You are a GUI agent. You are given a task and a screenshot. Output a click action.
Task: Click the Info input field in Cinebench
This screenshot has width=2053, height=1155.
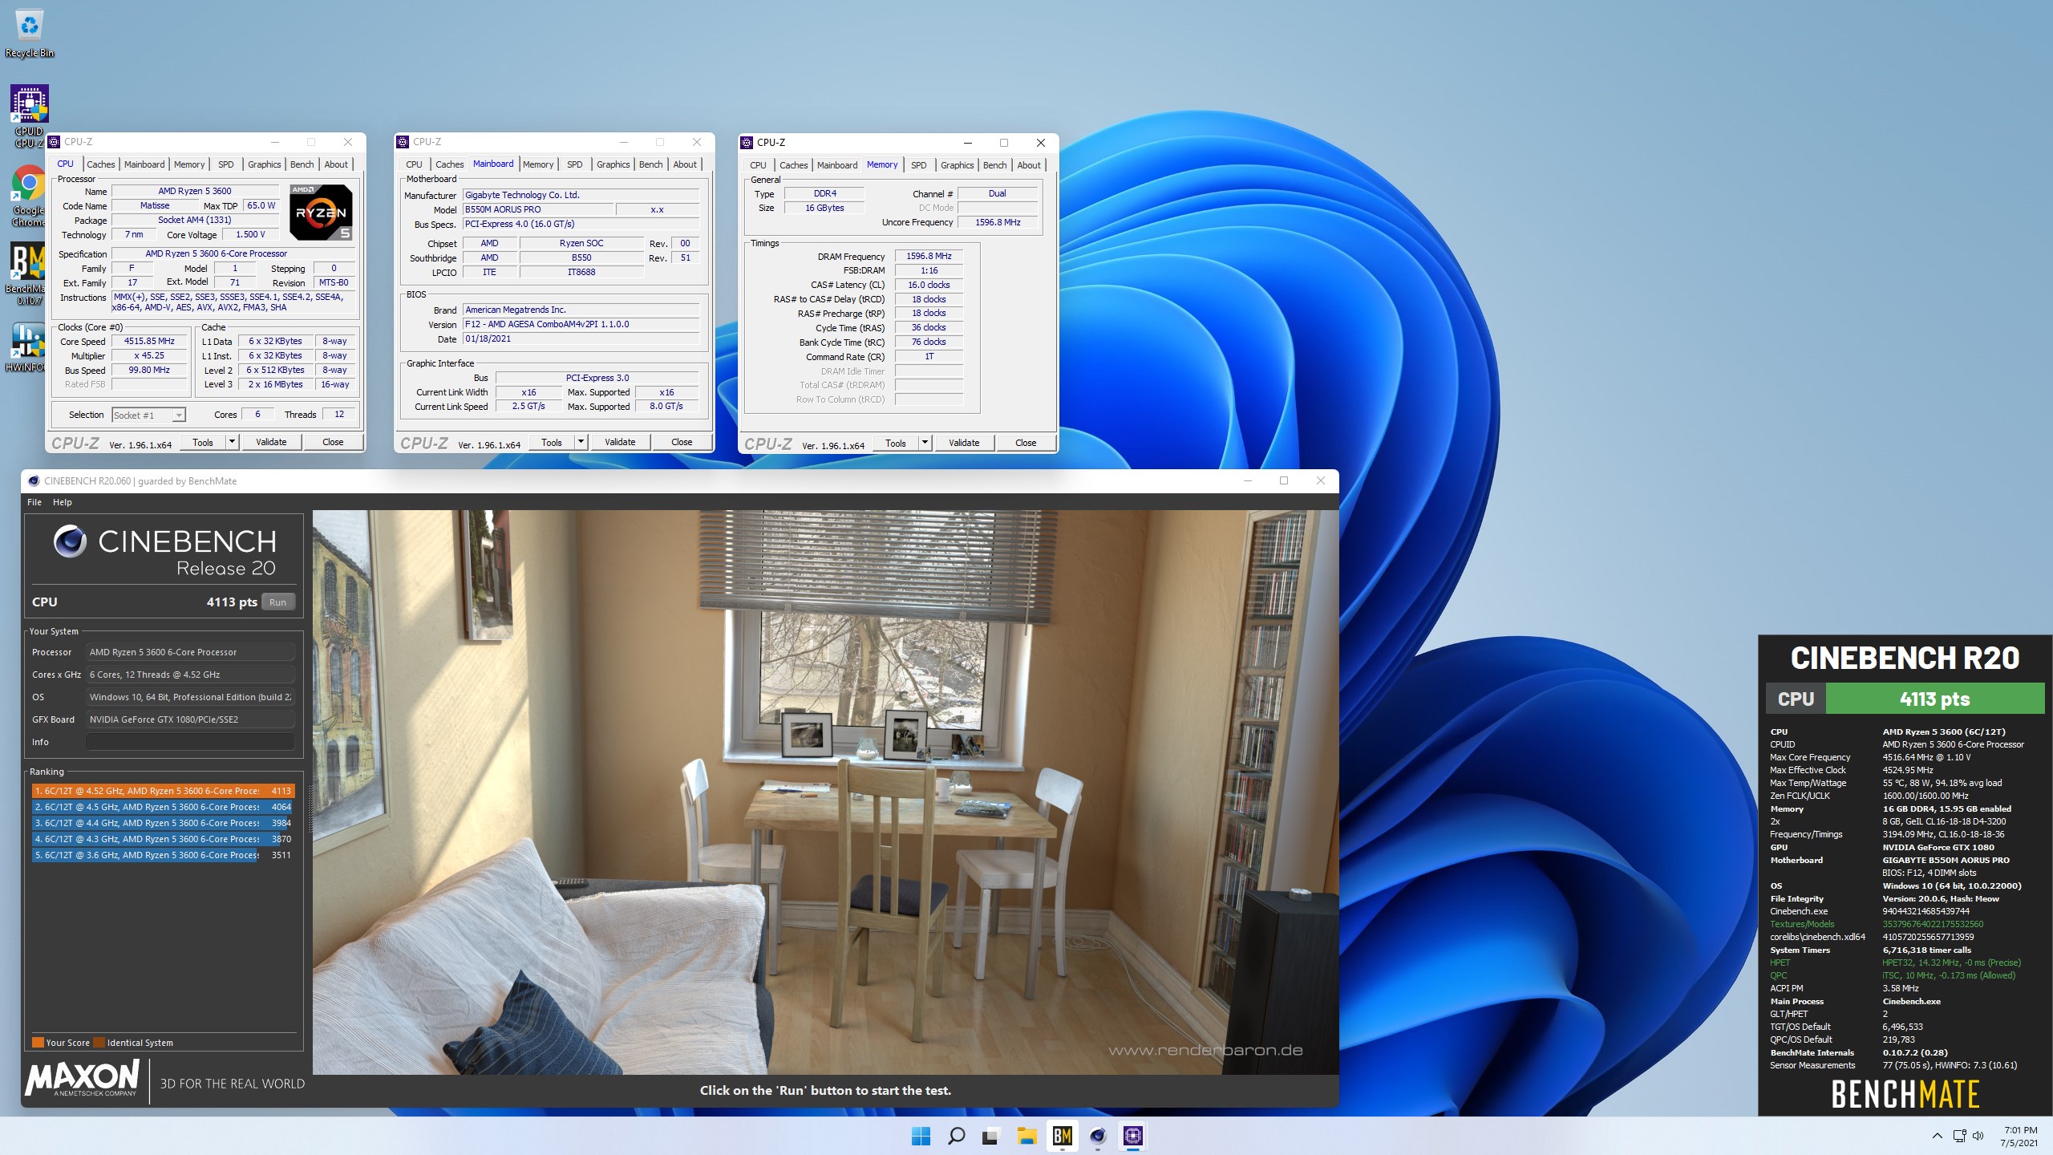coord(190,742)
